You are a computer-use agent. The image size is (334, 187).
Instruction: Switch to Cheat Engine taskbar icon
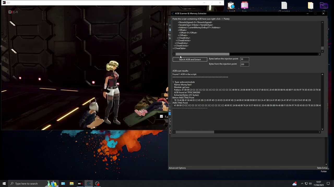coord(89,184)
